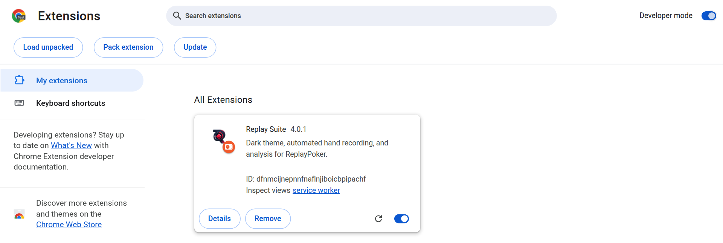This screenshot has height=243, width=723.
Task: Click the Developer mode label
Action: pyautogui.click(x=666, y=16)
